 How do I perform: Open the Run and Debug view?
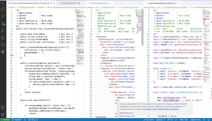(x=3, y=30)
